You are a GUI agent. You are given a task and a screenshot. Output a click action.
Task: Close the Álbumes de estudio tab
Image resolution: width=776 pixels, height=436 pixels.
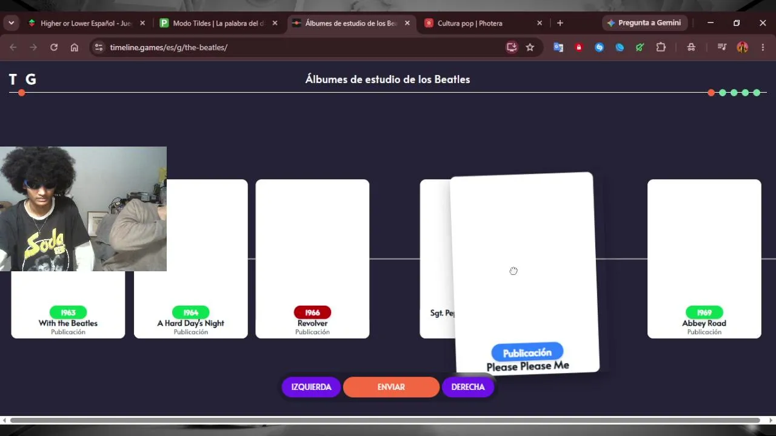(407, 23)
